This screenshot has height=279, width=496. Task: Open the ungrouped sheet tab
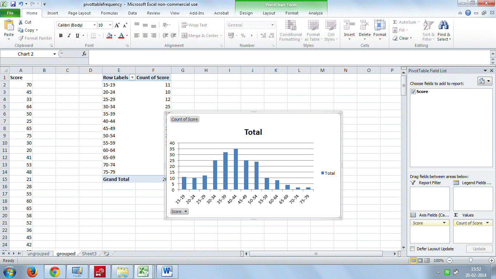tap(38, 254)
